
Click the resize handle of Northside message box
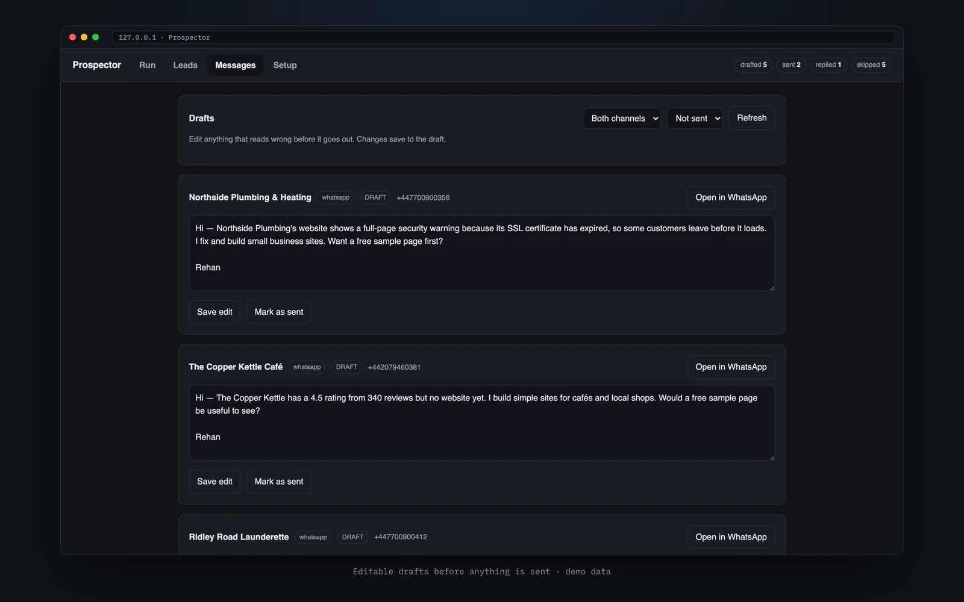click(x=771, y=288)
